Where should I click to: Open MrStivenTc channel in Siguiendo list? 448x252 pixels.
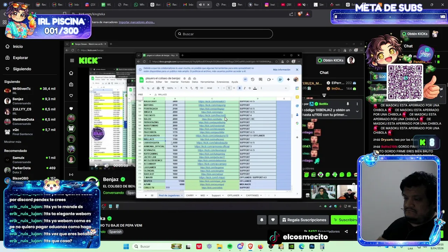(30, 90)
